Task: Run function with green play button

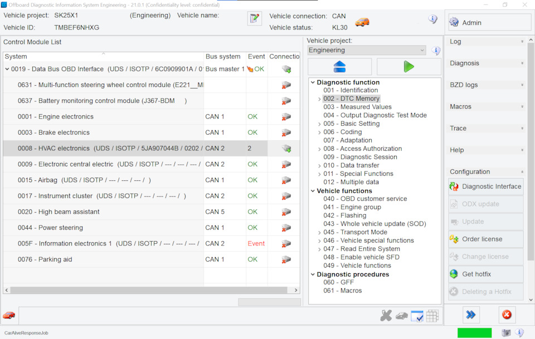Action: tap(408, 66)
